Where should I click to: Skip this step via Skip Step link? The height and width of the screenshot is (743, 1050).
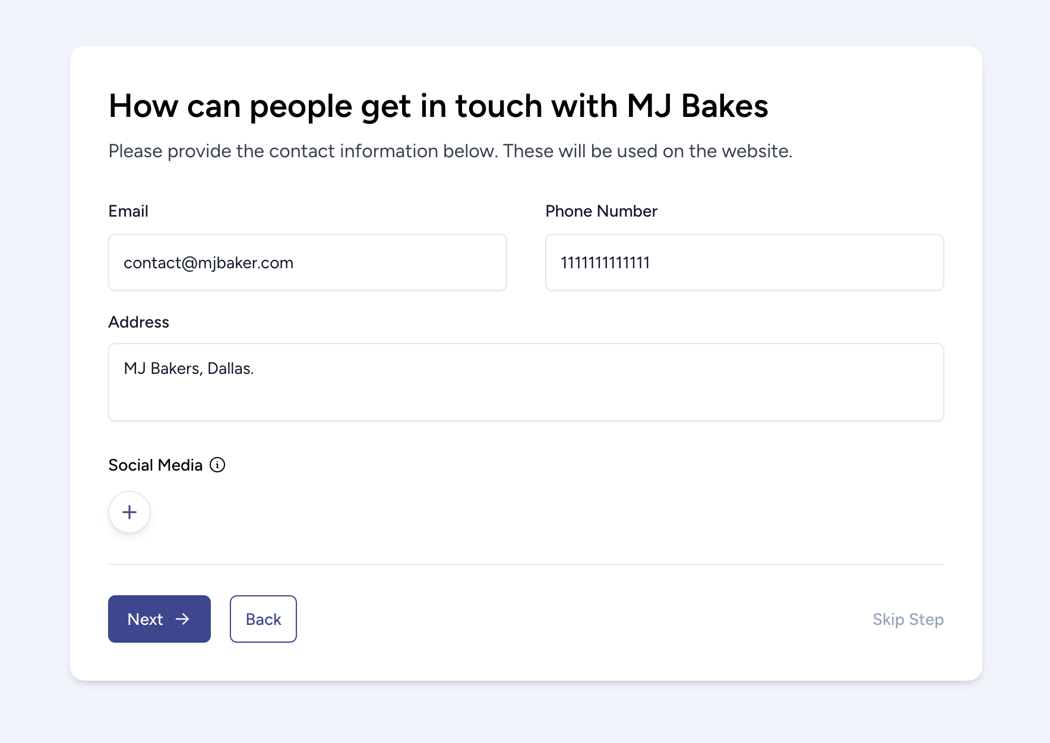click(907, 619)
